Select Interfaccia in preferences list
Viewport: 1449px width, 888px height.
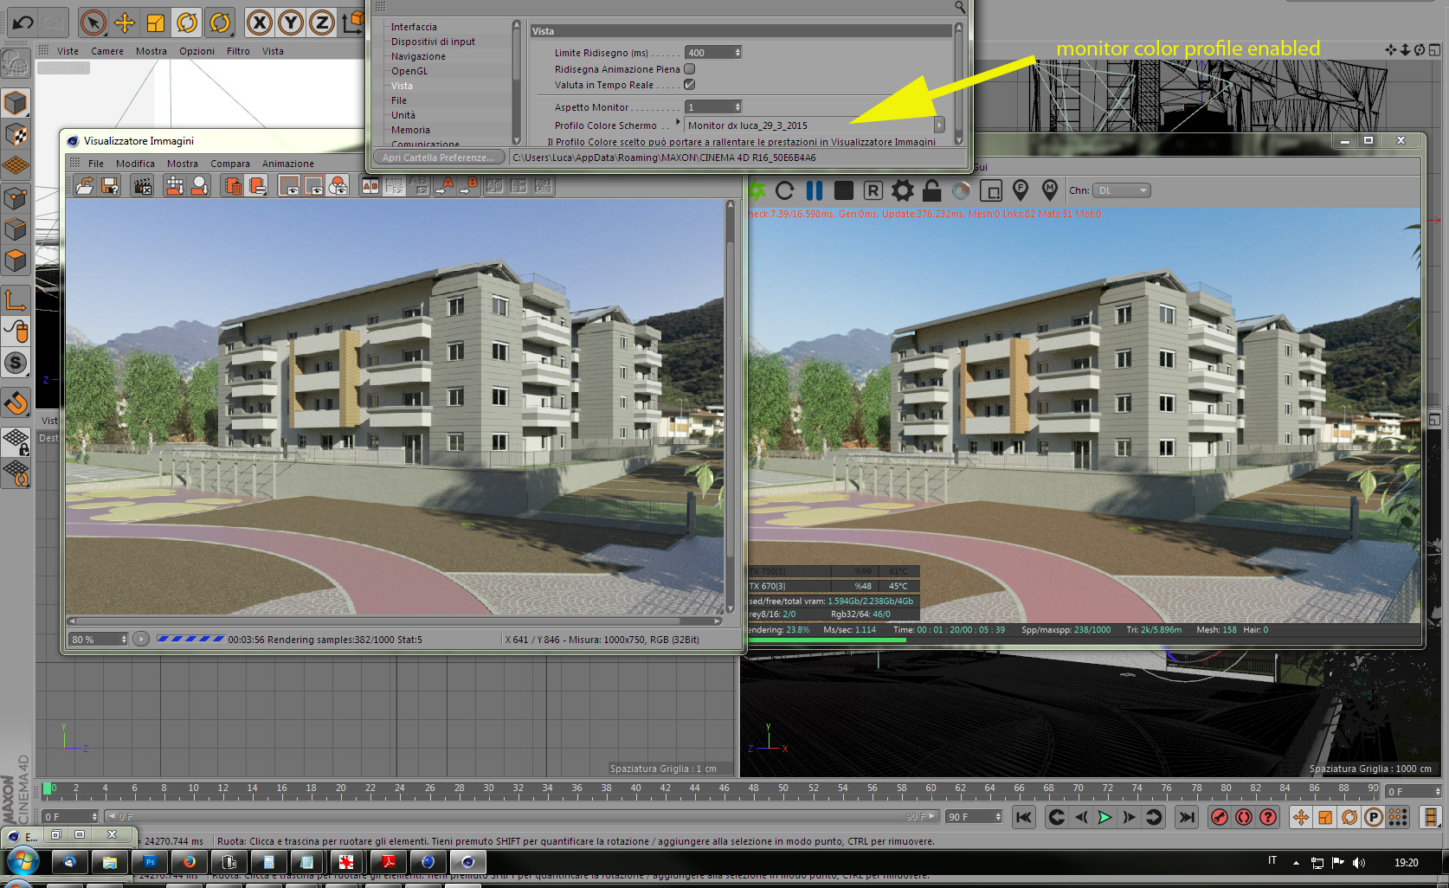(414, 27)
